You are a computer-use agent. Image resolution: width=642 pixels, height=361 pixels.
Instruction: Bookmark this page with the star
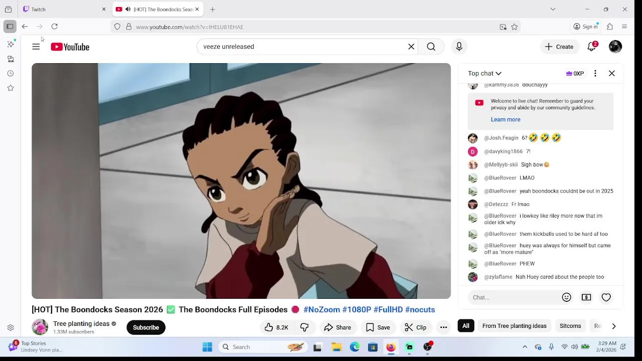pos(514,27)
